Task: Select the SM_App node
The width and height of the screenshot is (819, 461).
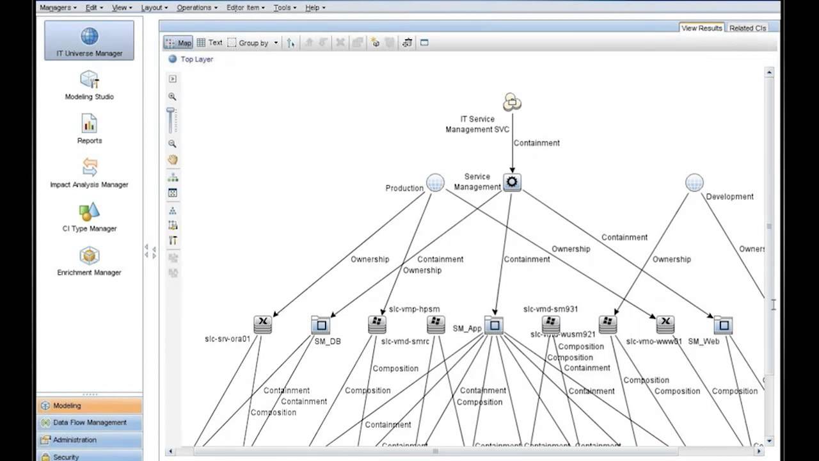Action: coord(493,325)
